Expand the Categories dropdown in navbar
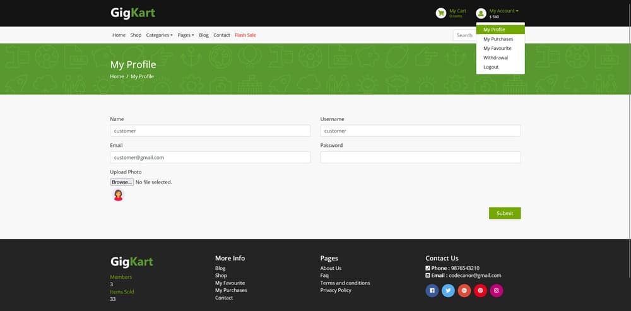 pyautogui.click(x=159, y=35)
